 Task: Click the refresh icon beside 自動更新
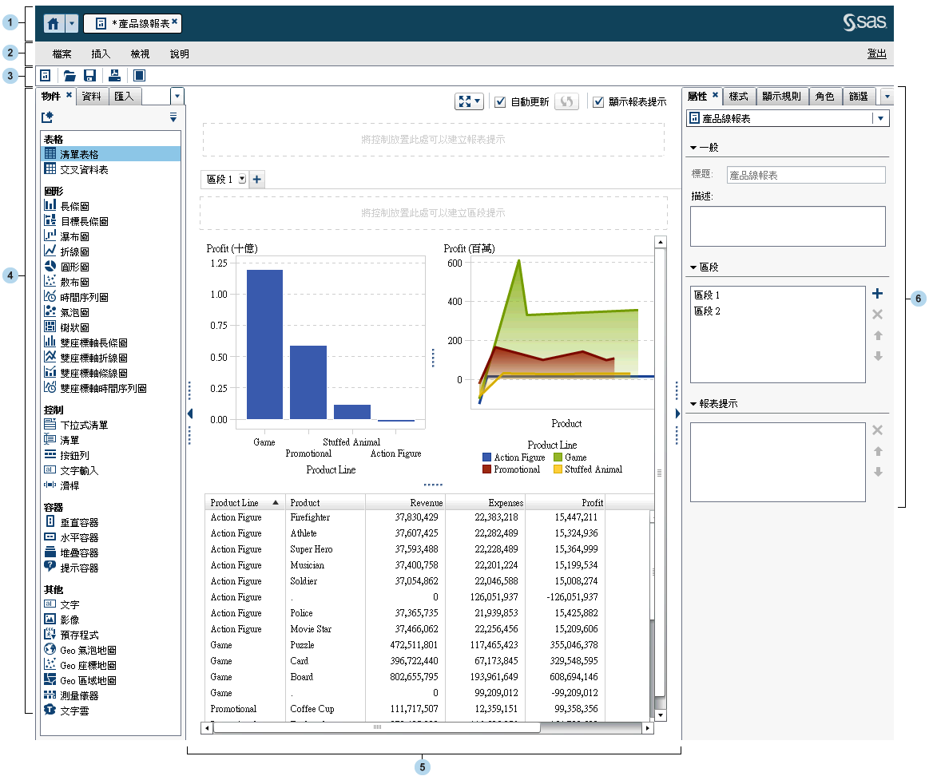(x=565, y=102)
